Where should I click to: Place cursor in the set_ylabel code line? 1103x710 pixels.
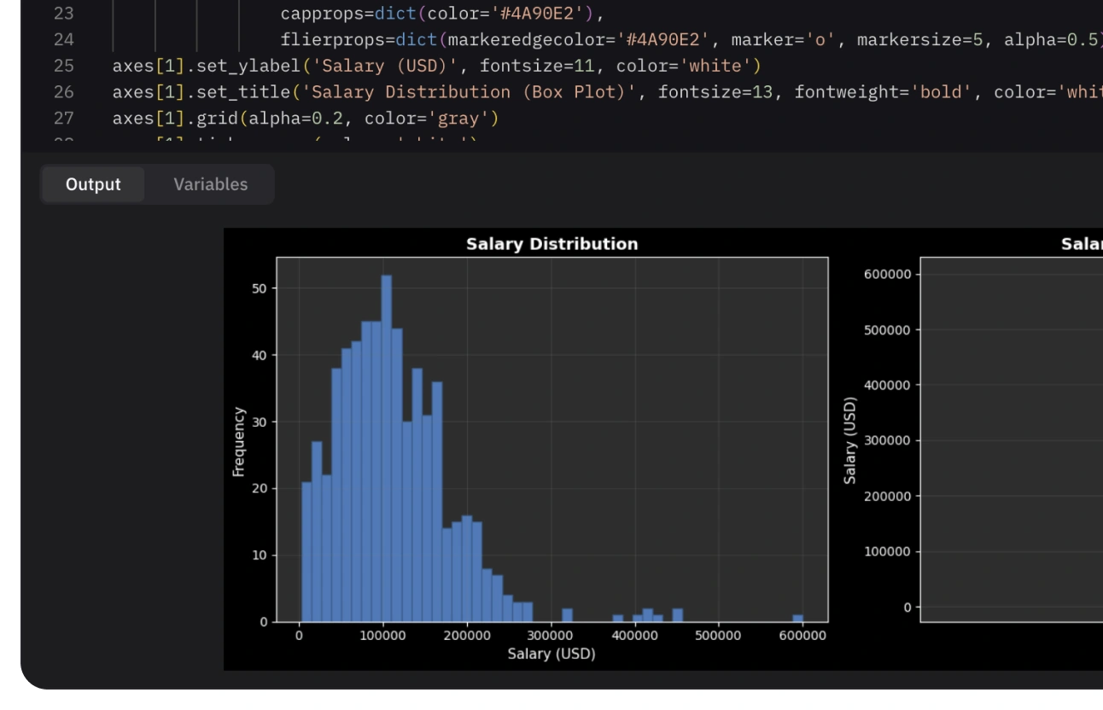[435, 66]
